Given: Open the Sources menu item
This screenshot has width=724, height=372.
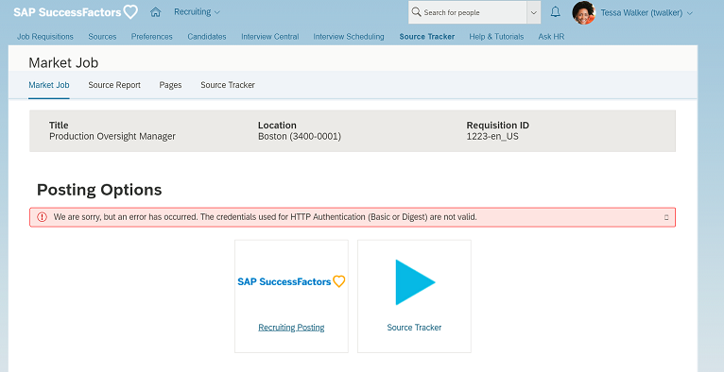Looking at the screenshot, I should click(102, 37).
